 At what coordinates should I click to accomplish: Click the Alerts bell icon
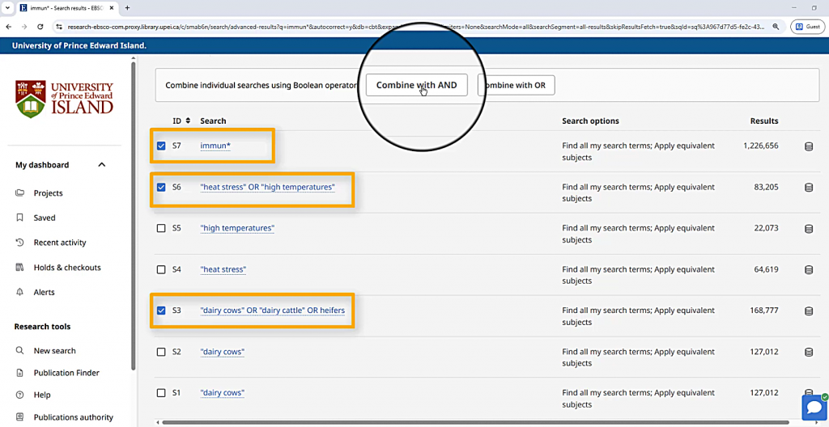(19, 292)
